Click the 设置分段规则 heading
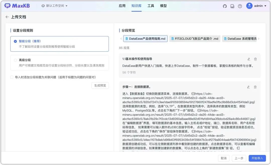The width and height of the screenshot is (271, 165). coord(23,30)
